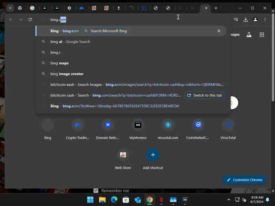Image resolution: width=275 pixels, height=206 pixels.
Task: Switch to the loading spinner tab
Action: (x=131, y=8)
